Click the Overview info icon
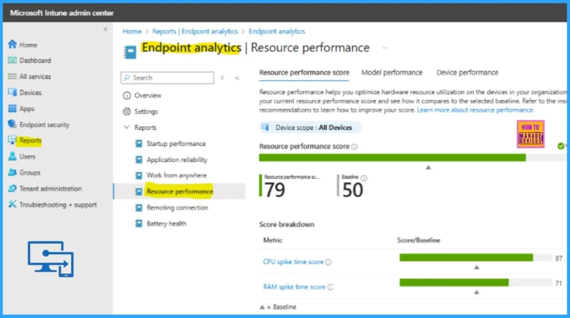 tap(126, 96)
